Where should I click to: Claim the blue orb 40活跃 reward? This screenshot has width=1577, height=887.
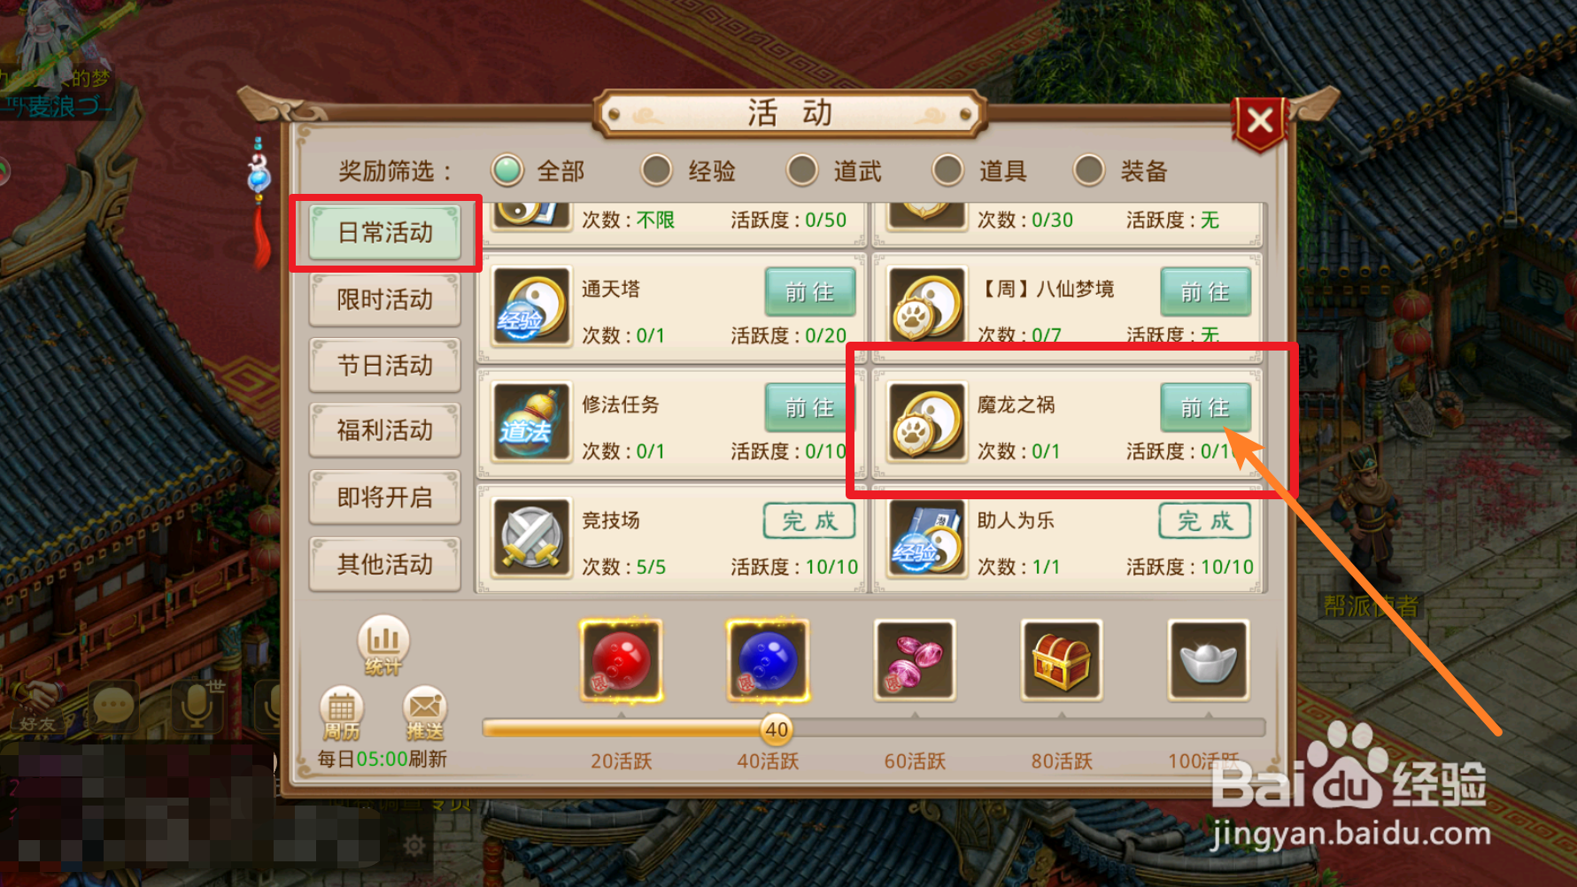point(768,660)
